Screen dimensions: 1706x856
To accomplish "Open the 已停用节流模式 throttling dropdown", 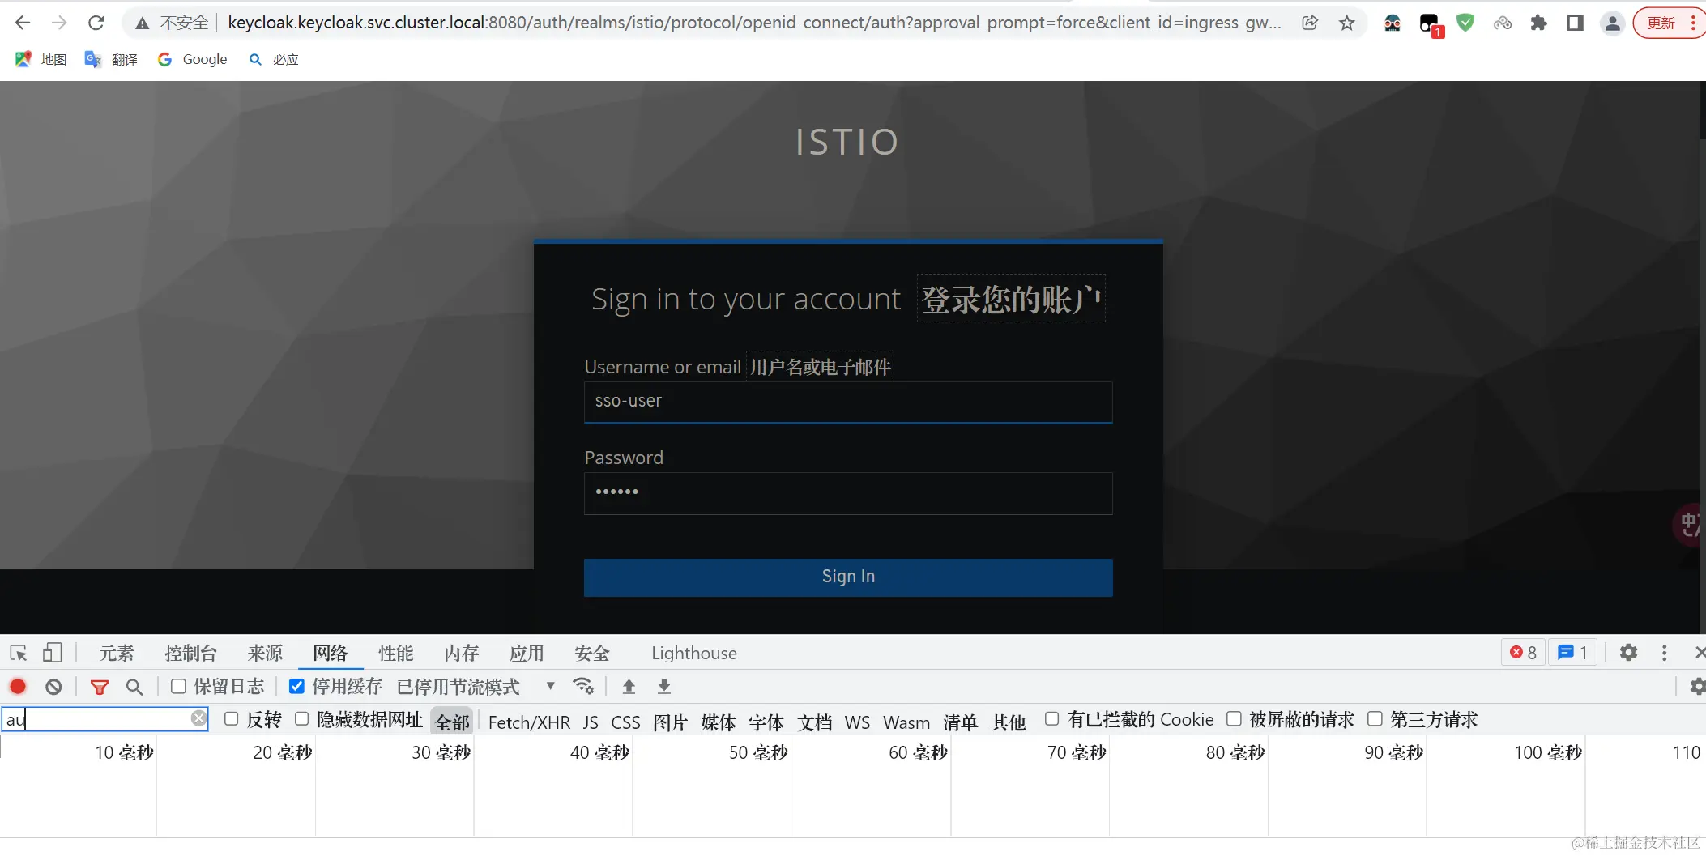I will (x=476, y=687).
